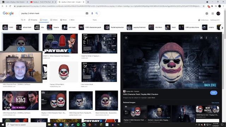Click the browser forward arrow

pyautogui.click(x=6, y=6)
